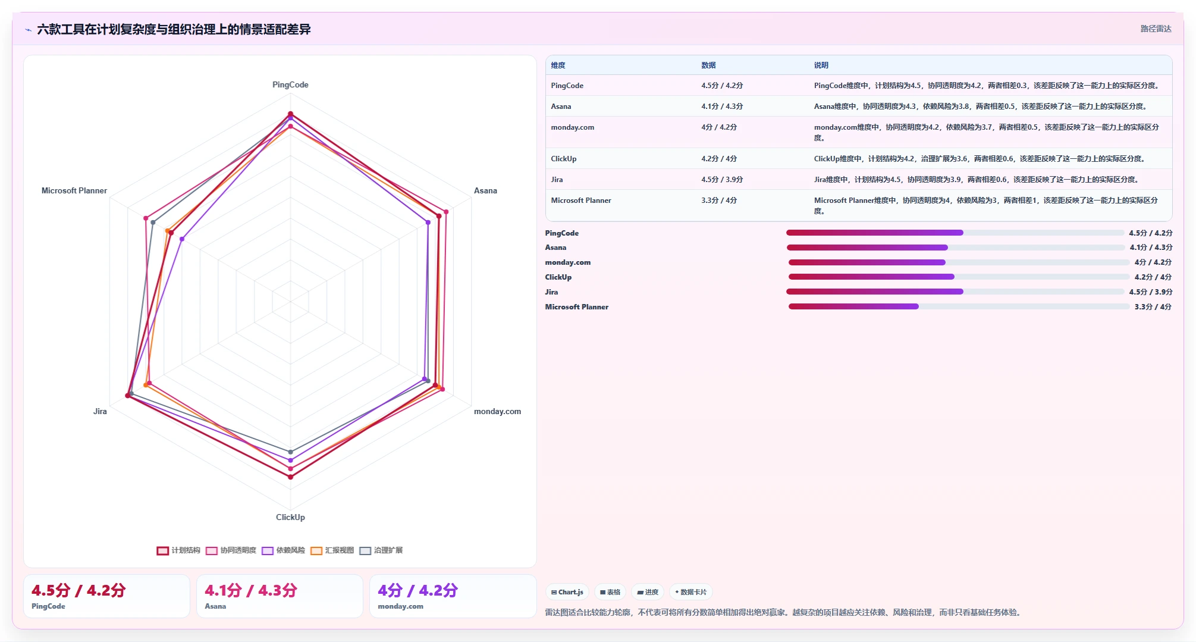
Task: Click the radar chart footnote text
Action: click(x=784, y=612)
